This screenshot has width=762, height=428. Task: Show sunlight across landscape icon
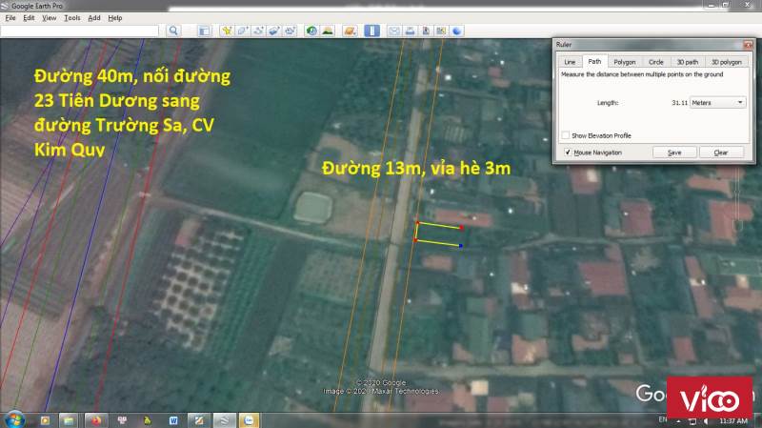(x=328, y=31)
